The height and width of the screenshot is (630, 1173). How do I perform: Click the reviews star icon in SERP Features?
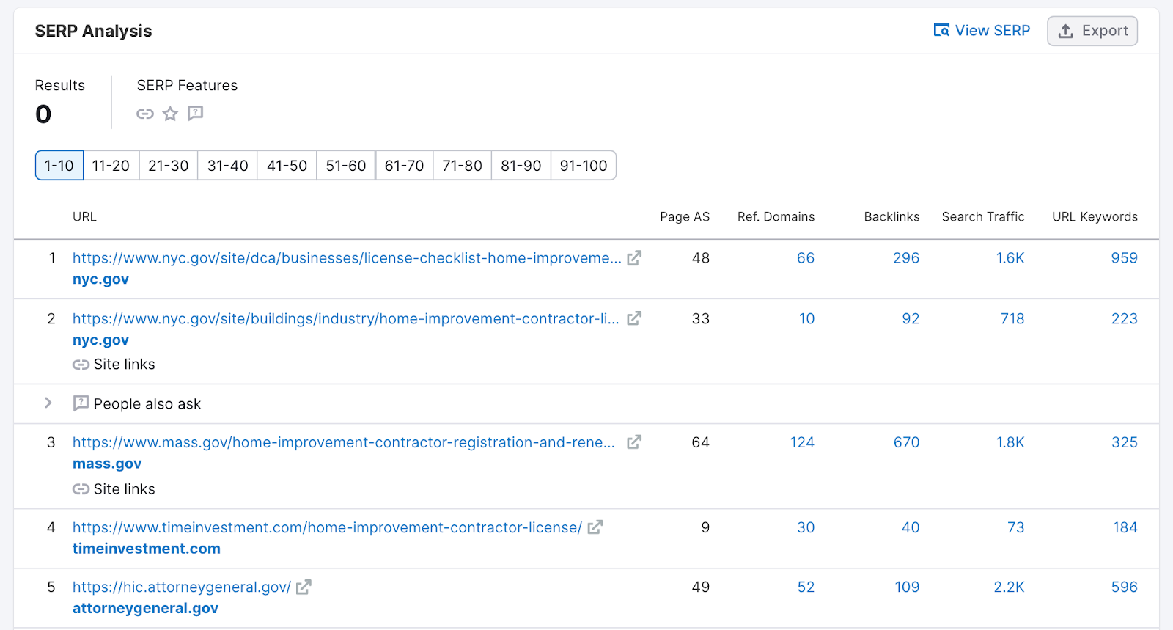(170, 114)
